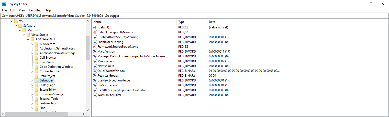Select the AppInsightsGettingStarted key
389x117 pixels.
tap(57, 48)
